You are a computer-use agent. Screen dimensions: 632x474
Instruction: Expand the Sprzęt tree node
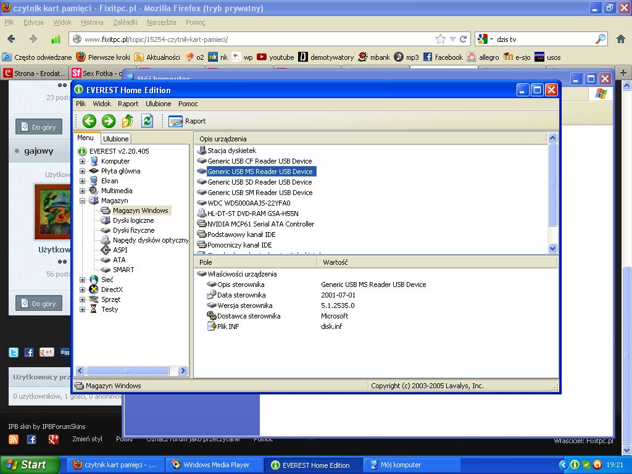click(82, 299)
